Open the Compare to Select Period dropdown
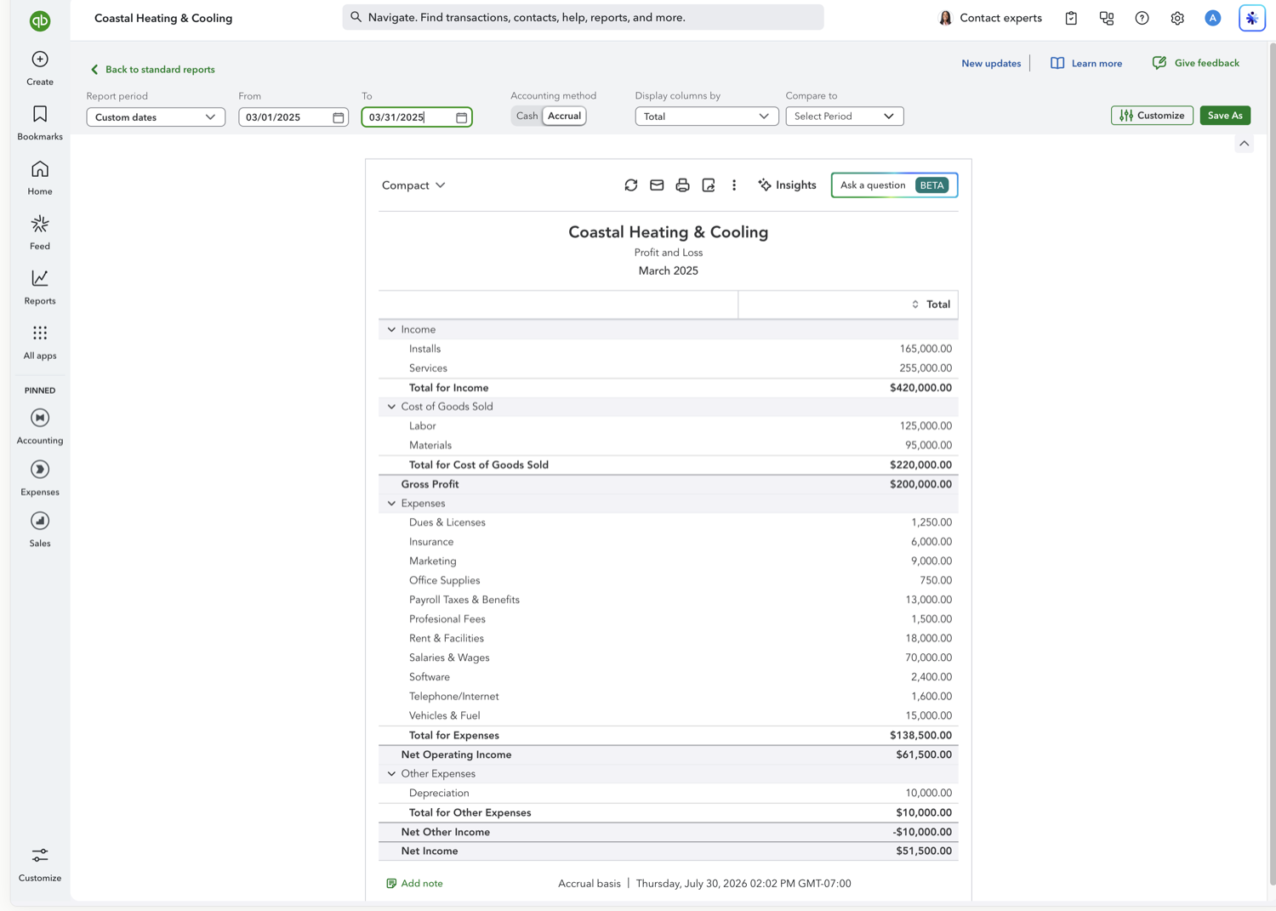The image size is (1276, 911). tap(845, 117)
